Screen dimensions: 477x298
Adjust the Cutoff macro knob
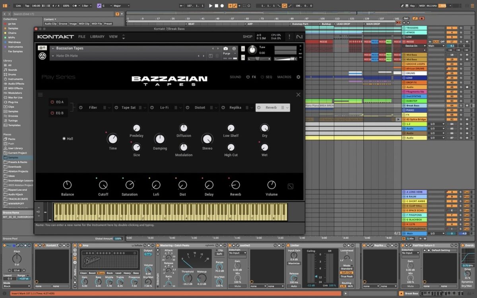coord(103,185)
